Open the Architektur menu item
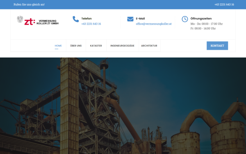This screenshot has width=246, height=154. tap(149, 46)
